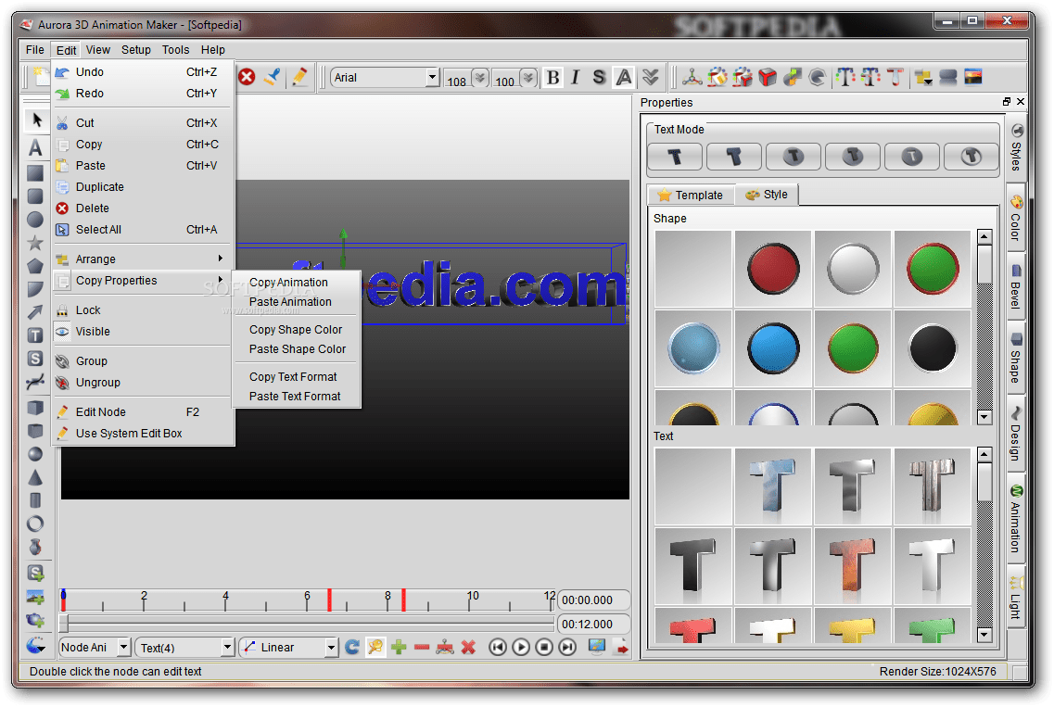Pick the cone 3D shape tool
Screen dimensions: 1054x707
point(35,478)
